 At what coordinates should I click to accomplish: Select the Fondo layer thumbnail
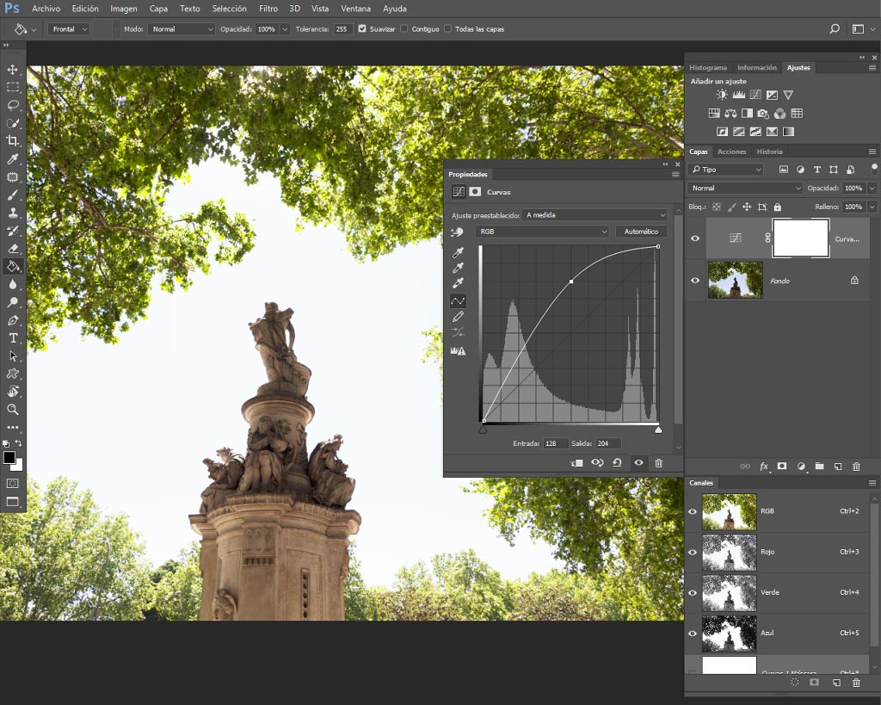click(735, 280)
